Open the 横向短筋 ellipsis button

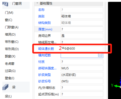tap(100, 55)
